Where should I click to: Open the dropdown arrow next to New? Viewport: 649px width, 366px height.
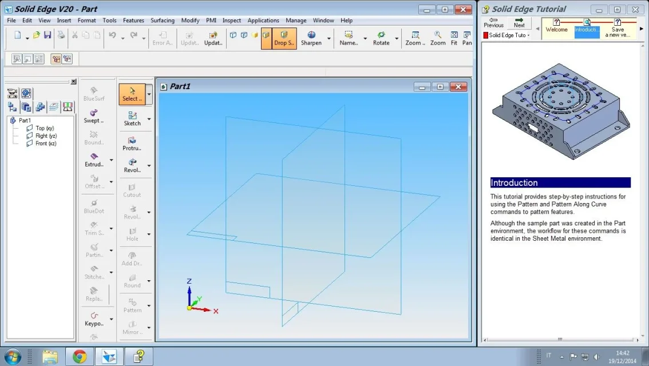[x=27, y=38]
